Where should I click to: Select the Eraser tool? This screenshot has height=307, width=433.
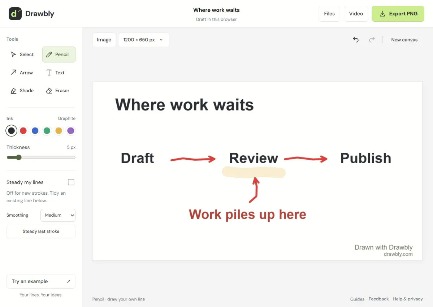(59, 91)
